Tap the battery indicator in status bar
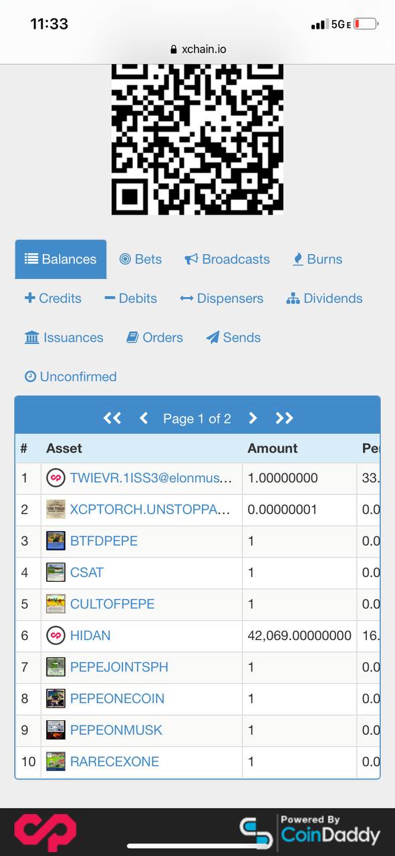The height and width of the screenshot is (856, 395). [366, 24]
